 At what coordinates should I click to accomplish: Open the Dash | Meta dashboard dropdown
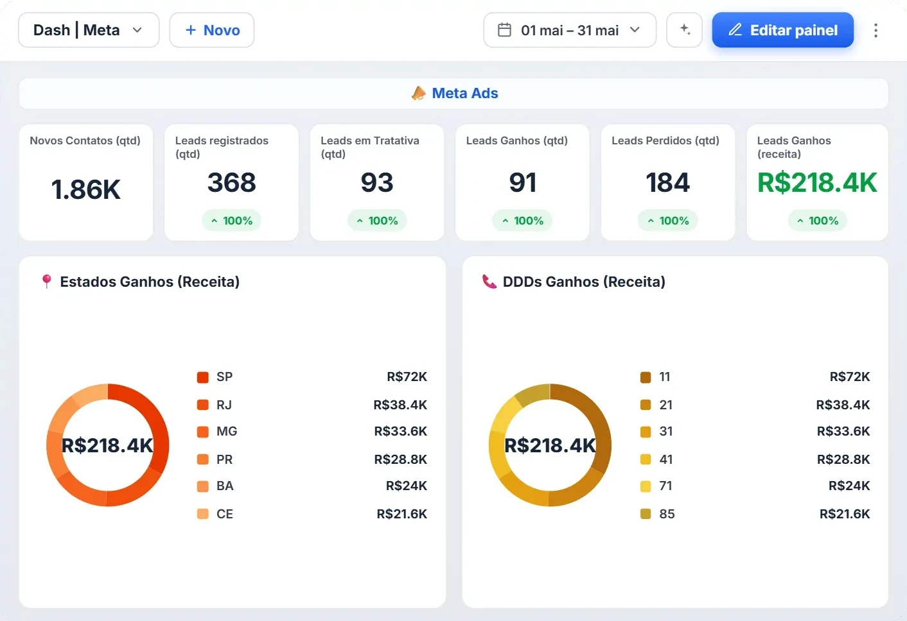89,30
